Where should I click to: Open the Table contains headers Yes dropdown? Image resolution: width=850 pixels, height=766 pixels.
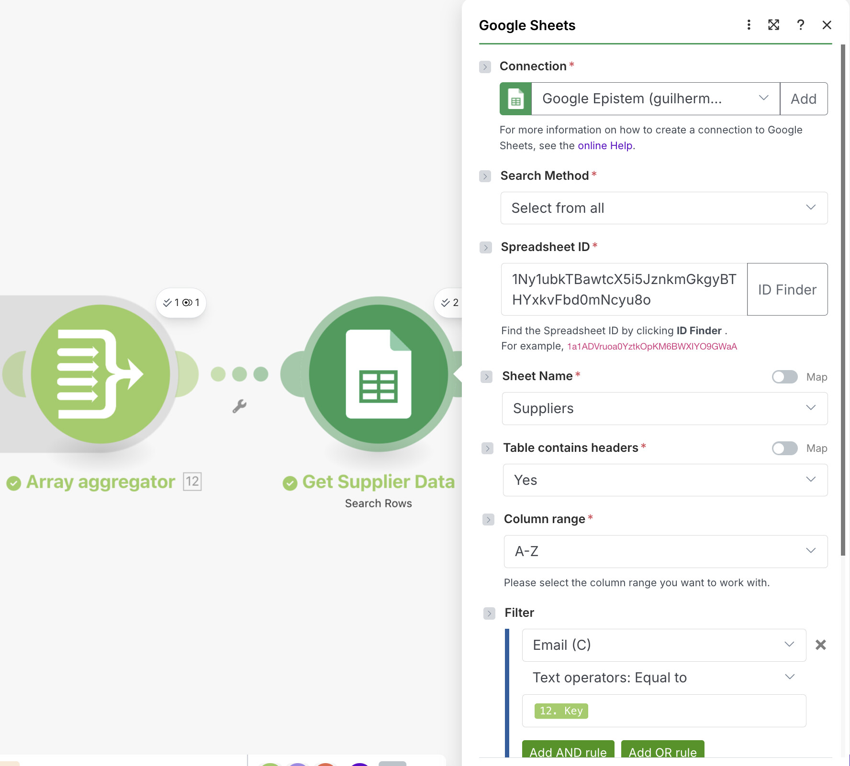click(665, 480)
